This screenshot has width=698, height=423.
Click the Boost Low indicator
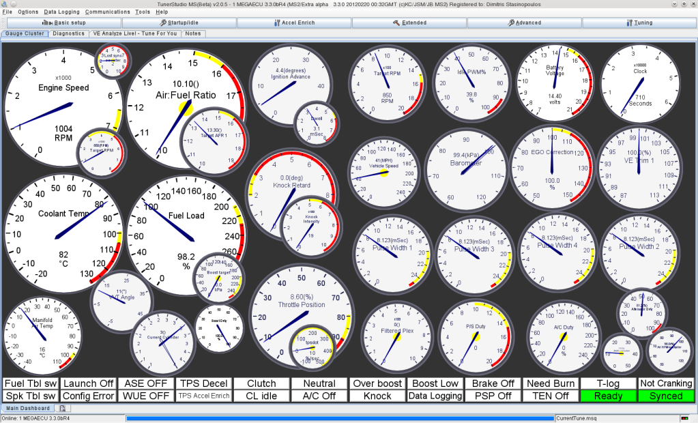tap(435, 383)
